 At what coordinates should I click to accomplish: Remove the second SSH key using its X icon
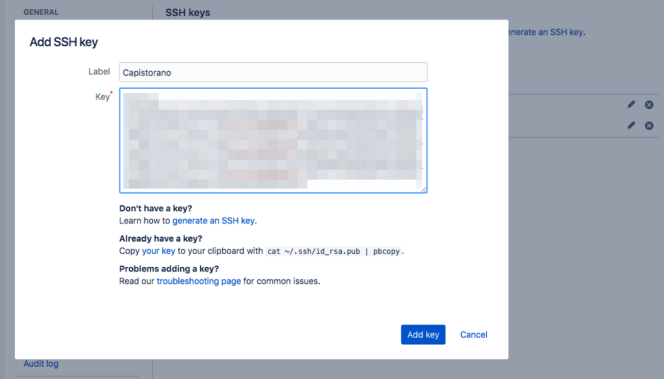pos(649,125)
